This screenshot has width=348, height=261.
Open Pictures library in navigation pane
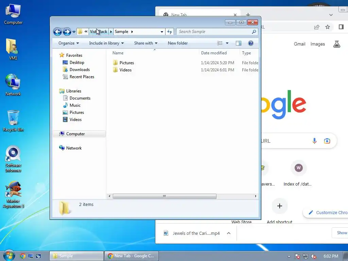[77, 112]
